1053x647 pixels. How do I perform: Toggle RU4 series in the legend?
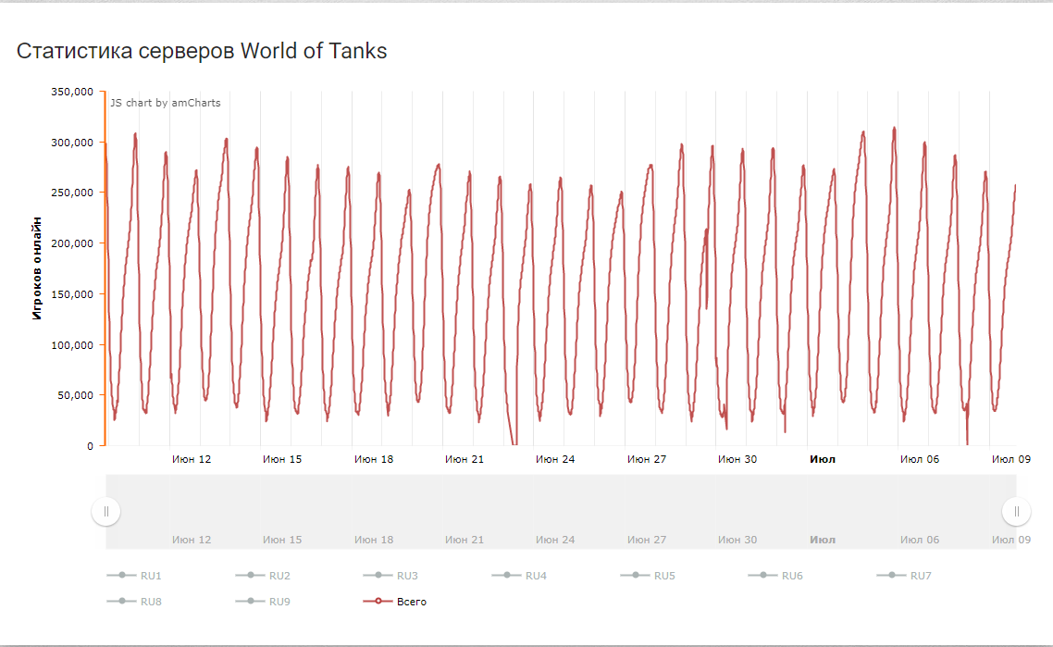[519, 575]
